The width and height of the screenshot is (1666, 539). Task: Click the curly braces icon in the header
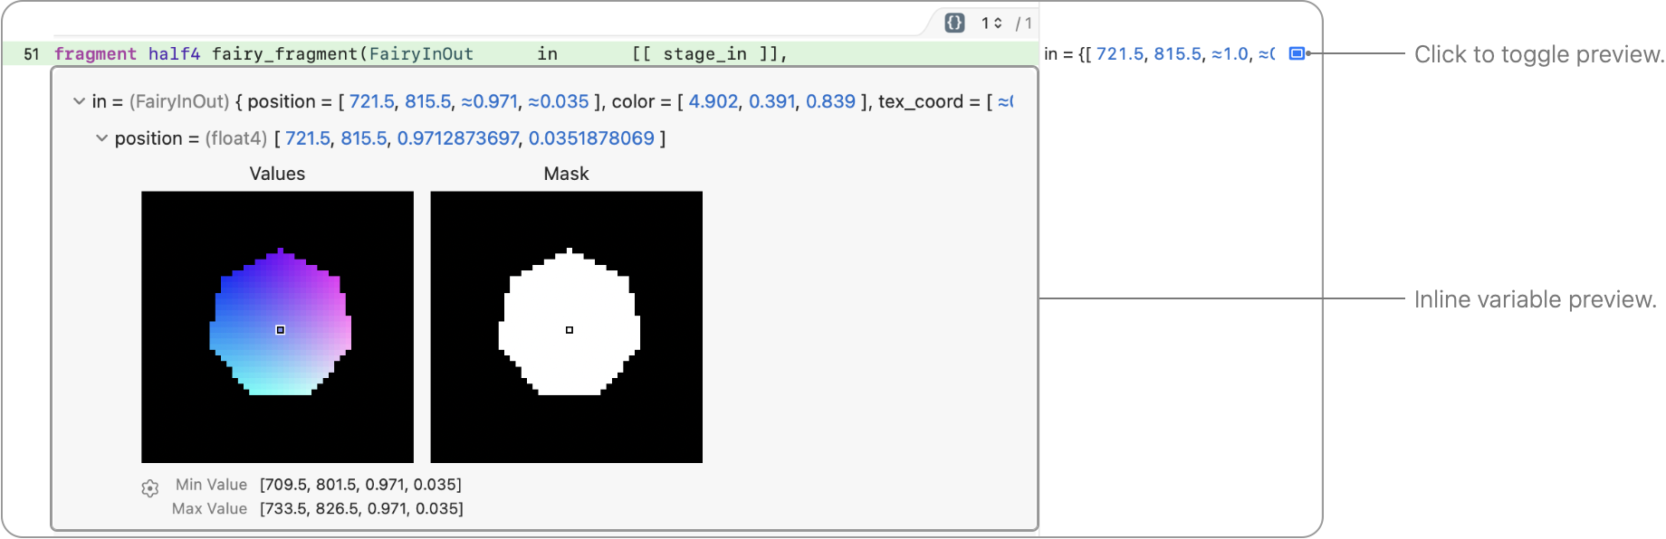pos(954,23)
